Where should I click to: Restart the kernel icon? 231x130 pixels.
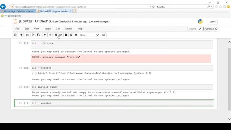(71, 35)
